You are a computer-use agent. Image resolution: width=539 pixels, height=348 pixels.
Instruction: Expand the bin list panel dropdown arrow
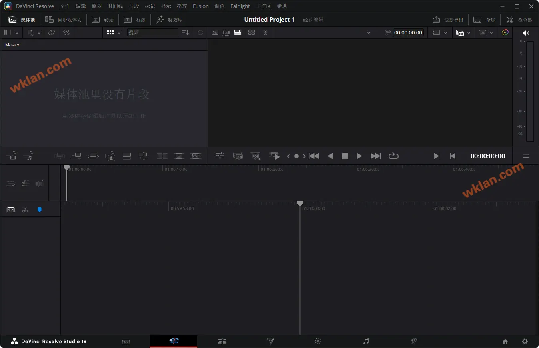(17, 33)
